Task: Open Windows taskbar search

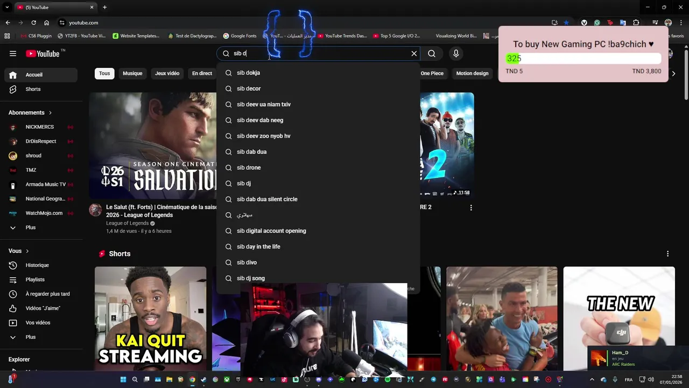Action: (135, 379)
